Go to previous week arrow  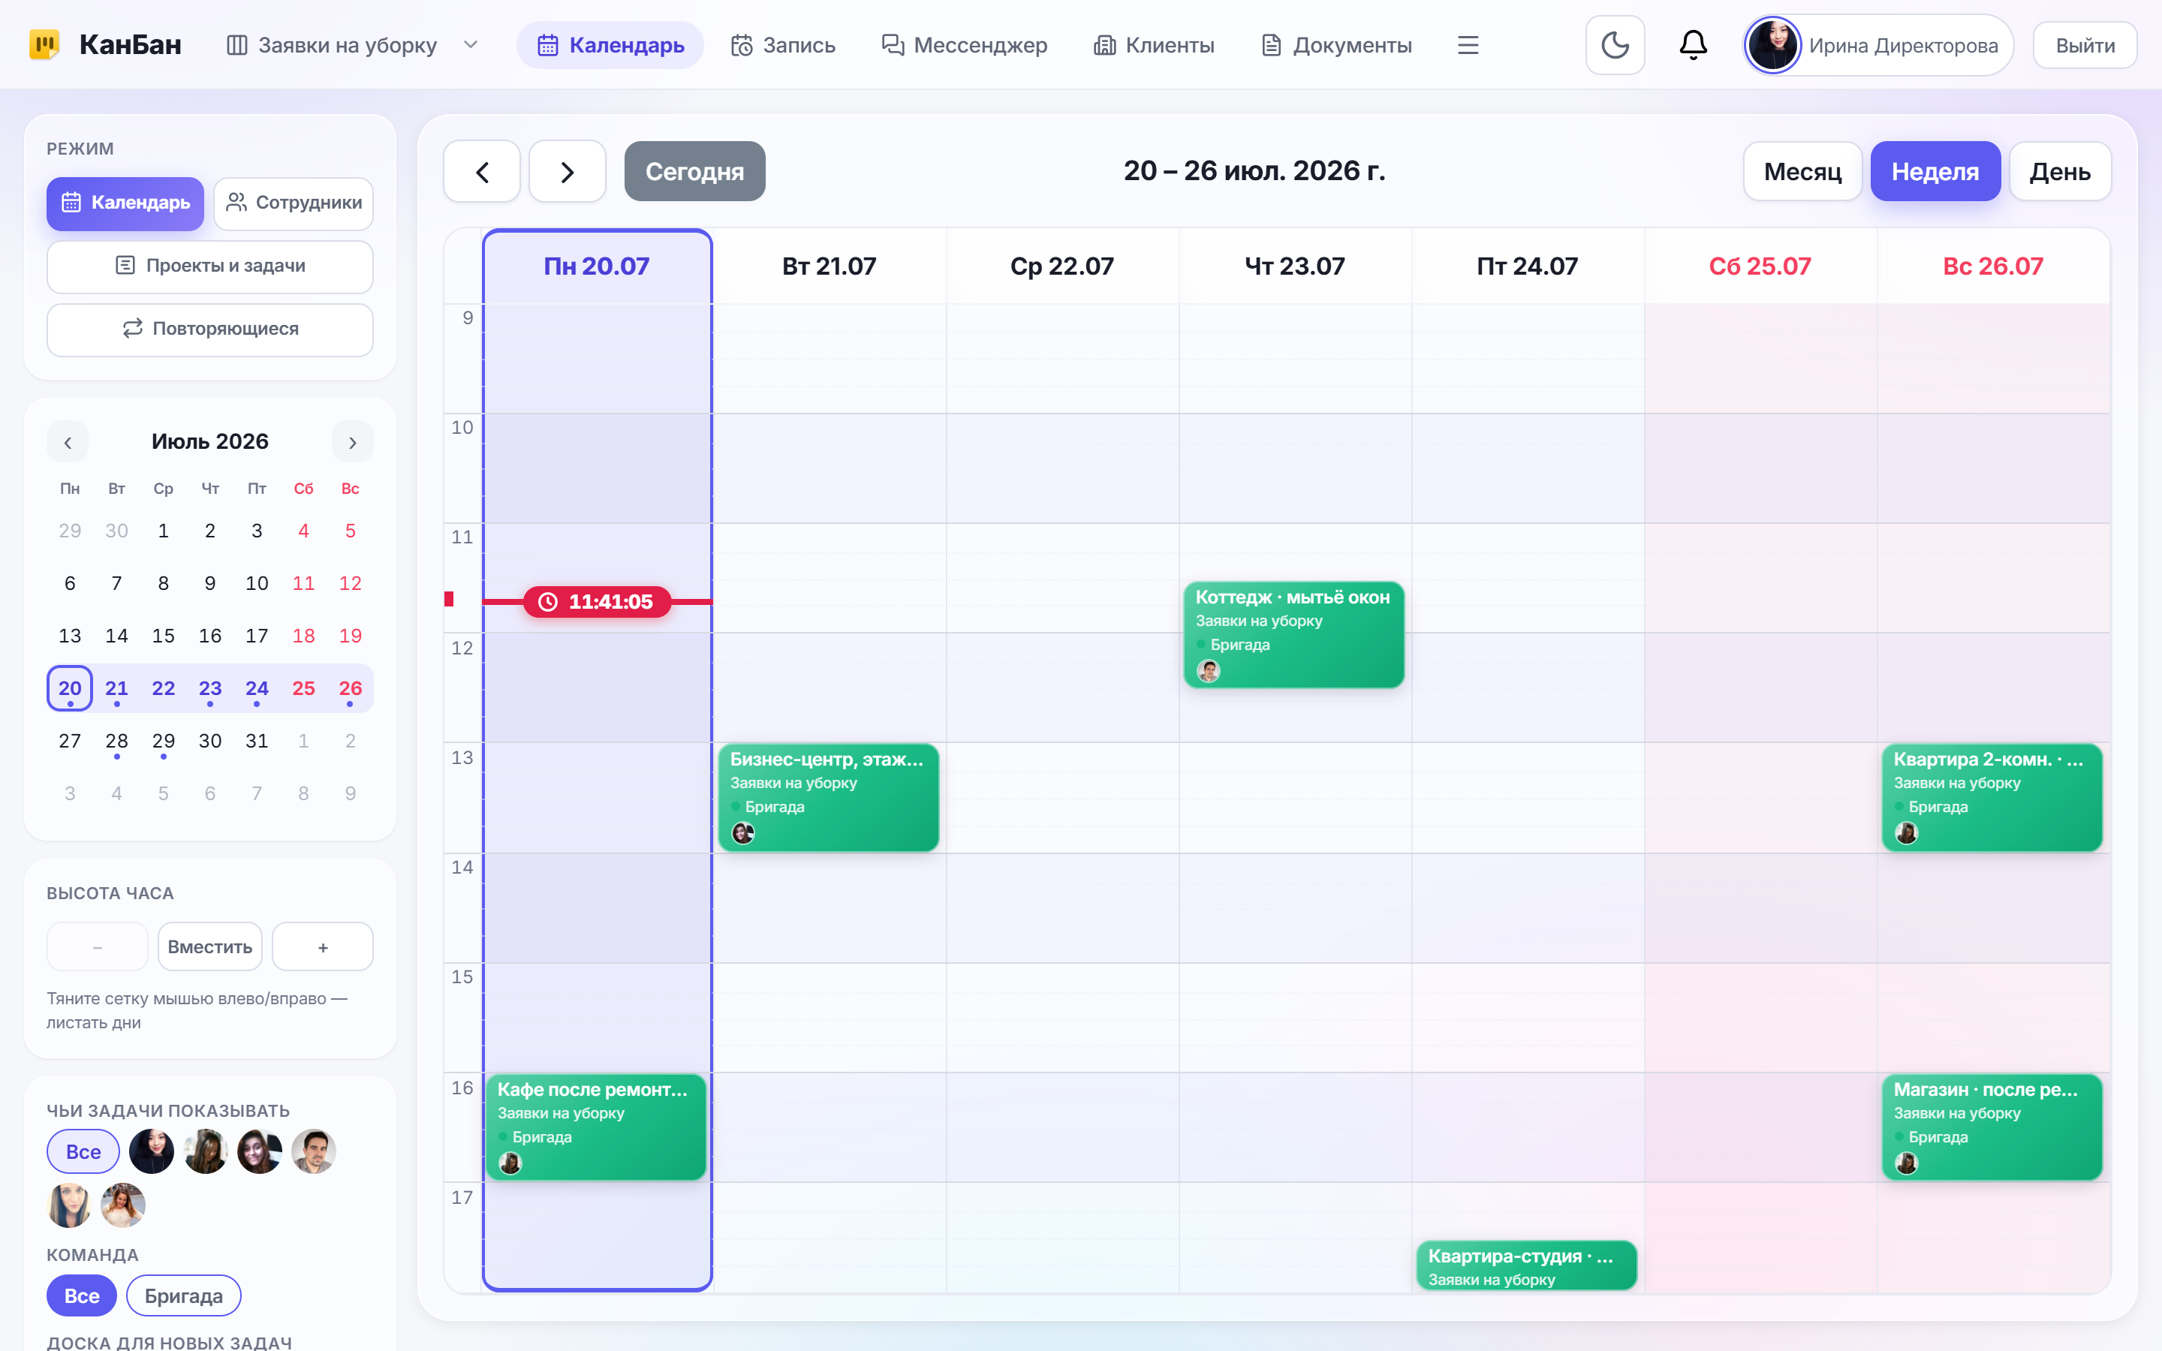coord(481,172)
